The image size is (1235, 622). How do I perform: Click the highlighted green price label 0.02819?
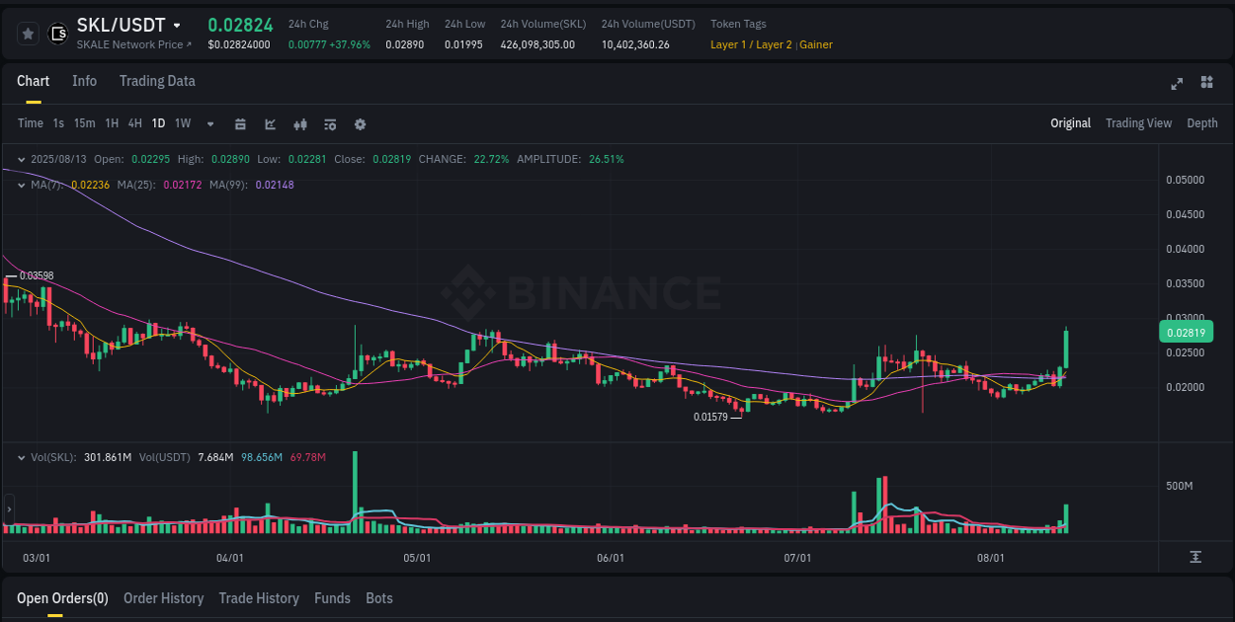pos(1186,332)
